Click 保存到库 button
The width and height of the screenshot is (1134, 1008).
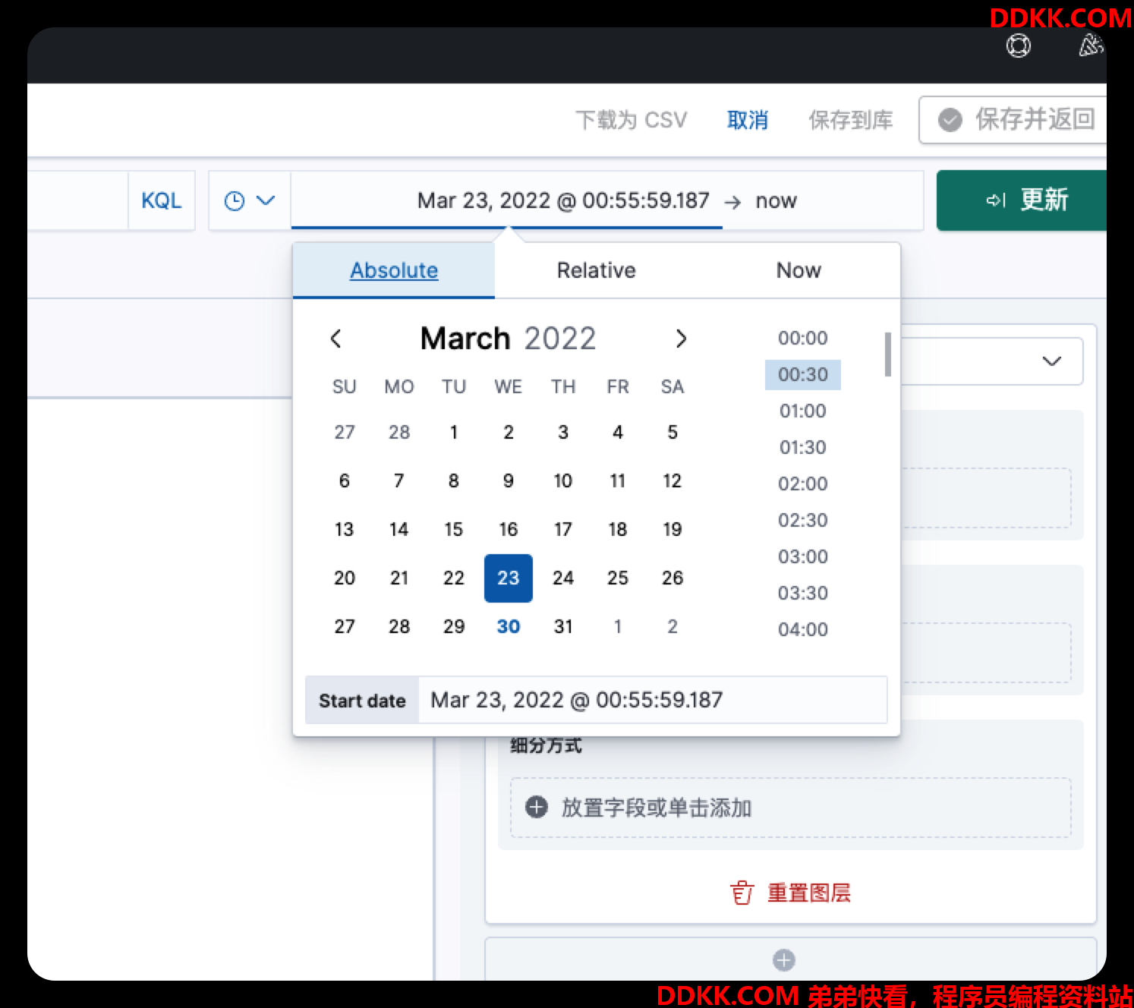tap(851, 120)
